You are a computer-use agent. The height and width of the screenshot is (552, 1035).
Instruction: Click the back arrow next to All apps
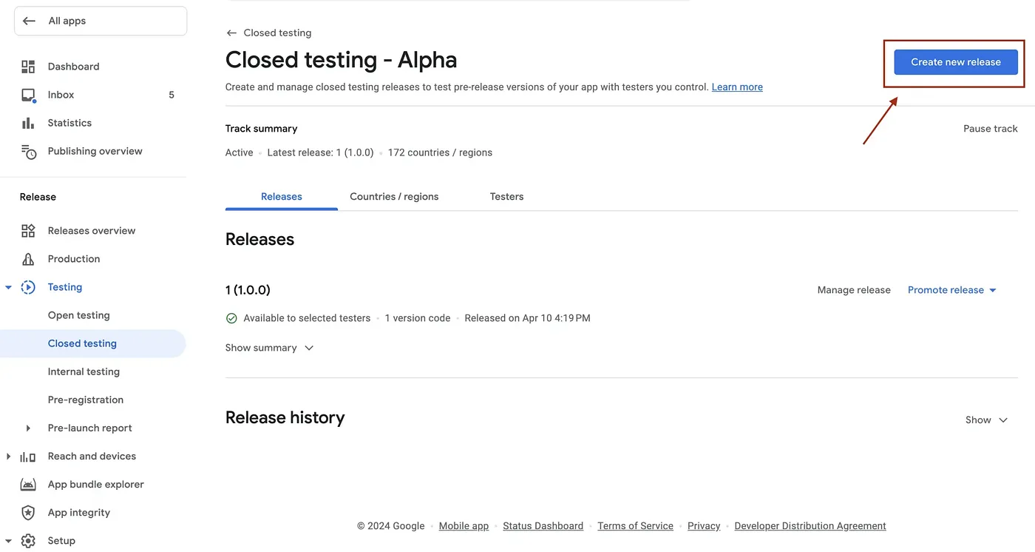tap(30, 20)
